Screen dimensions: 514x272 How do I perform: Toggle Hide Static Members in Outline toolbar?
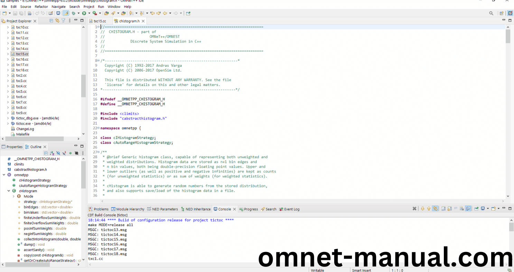[64, 153]
